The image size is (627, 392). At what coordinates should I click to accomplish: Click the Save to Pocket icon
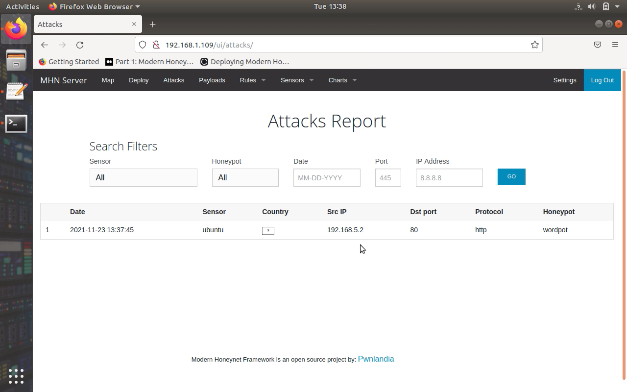coord(597,45)
